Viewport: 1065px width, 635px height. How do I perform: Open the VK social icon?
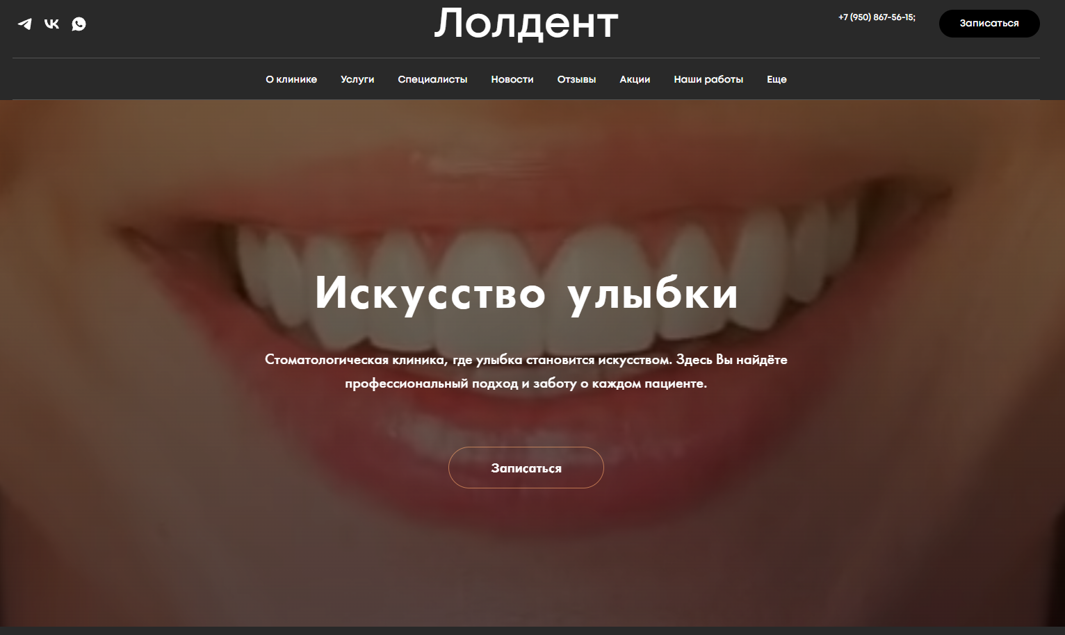(x=52, y=24)
